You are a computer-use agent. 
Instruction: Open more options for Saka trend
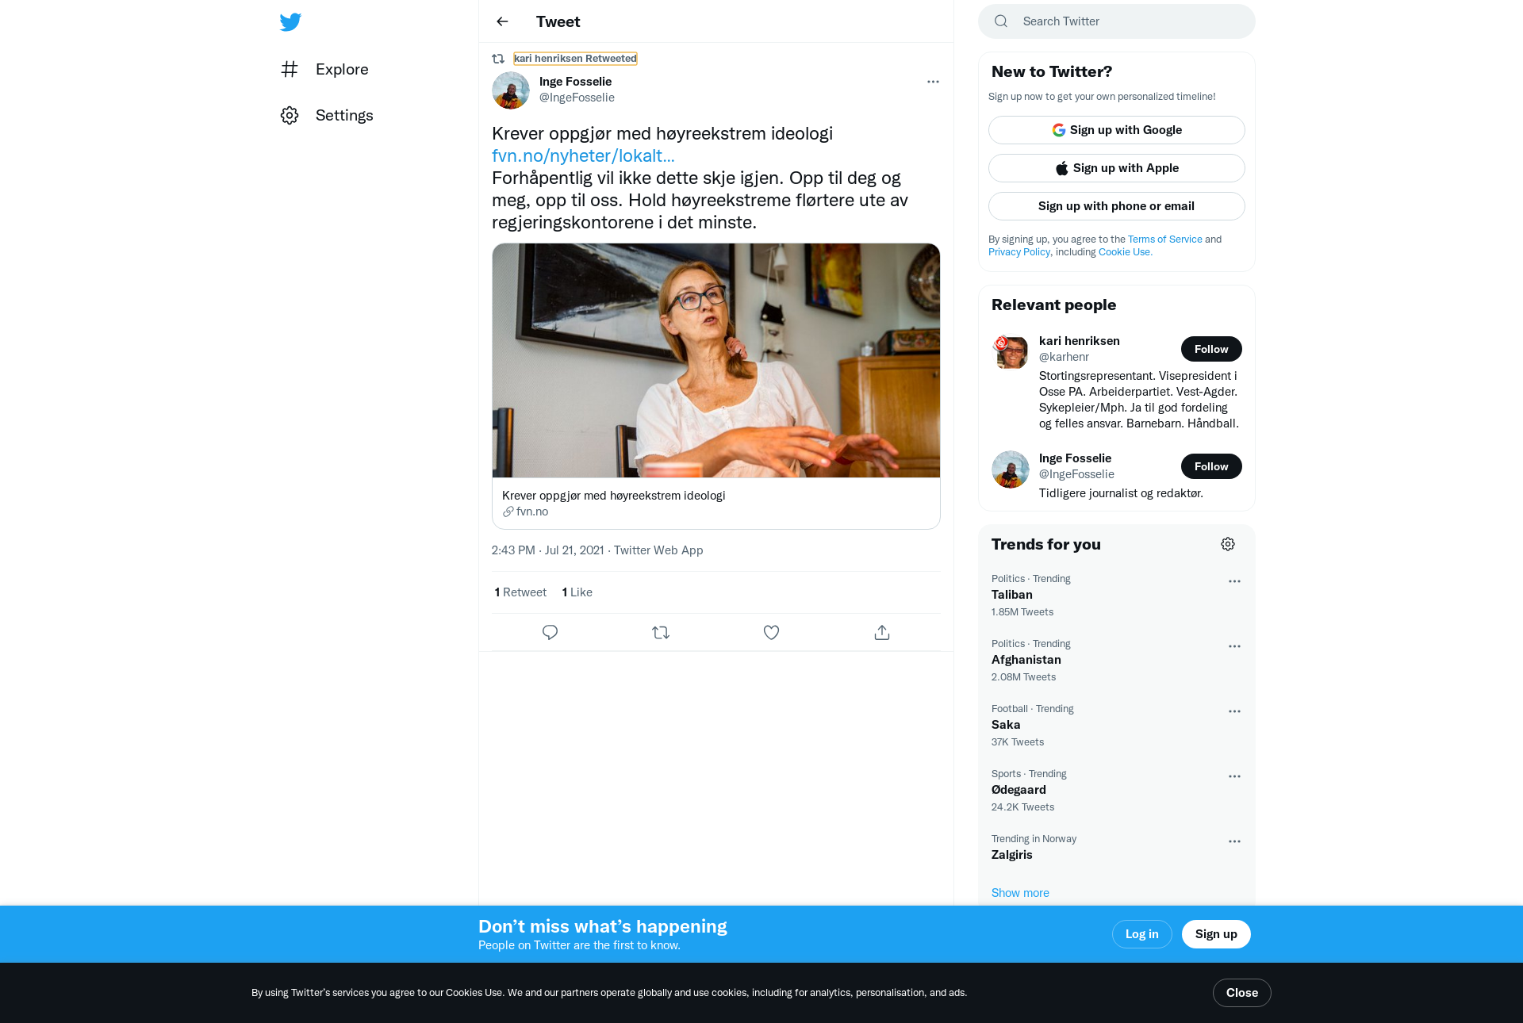[x=1234, y=711]
